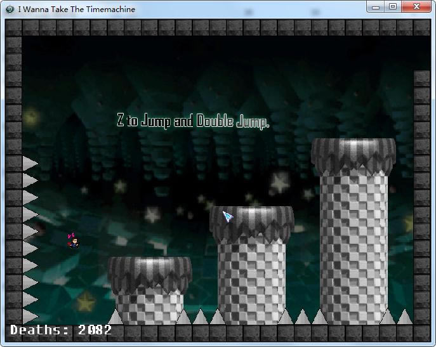Viewport: 436px width, 347px height.
Task: Click the blue arrow cursor on the middle pipe
Action: point(228,216)
